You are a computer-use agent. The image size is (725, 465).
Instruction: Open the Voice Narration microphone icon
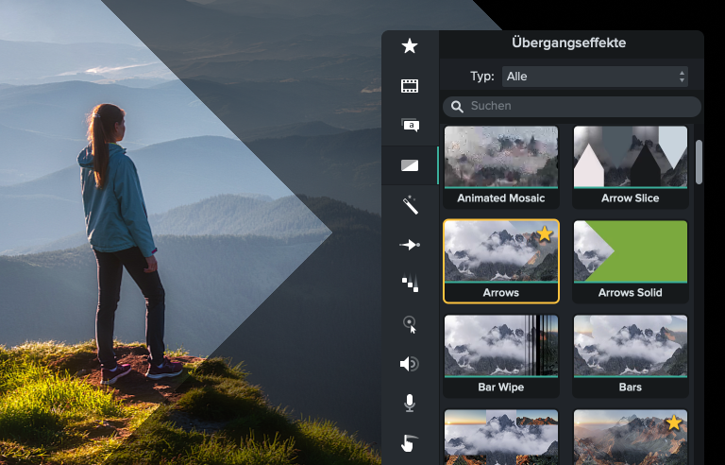409,403
